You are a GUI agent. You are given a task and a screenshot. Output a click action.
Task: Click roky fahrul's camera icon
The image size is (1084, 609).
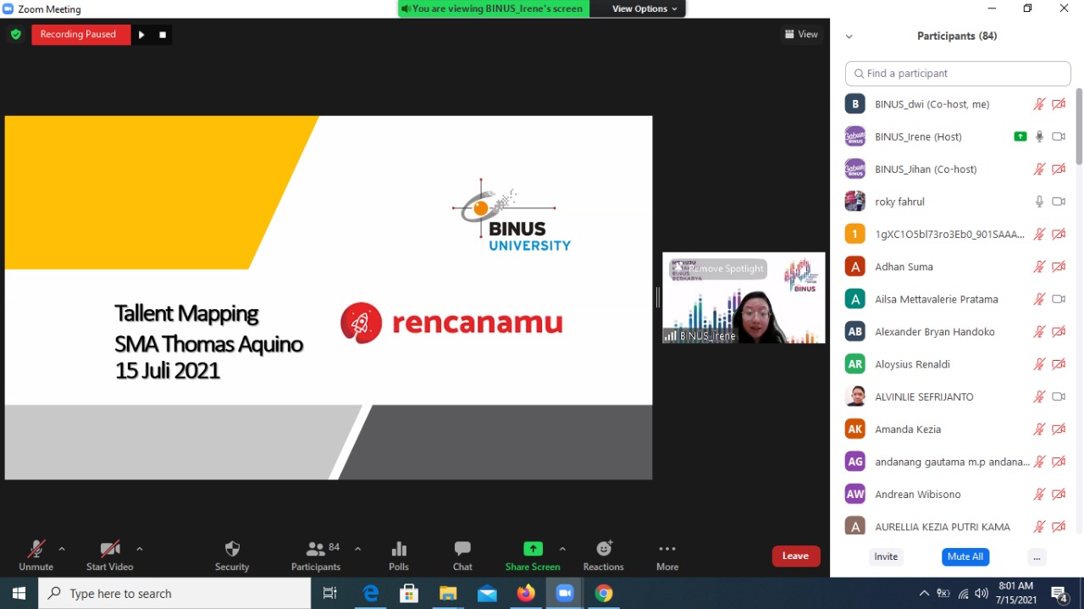1059,202
